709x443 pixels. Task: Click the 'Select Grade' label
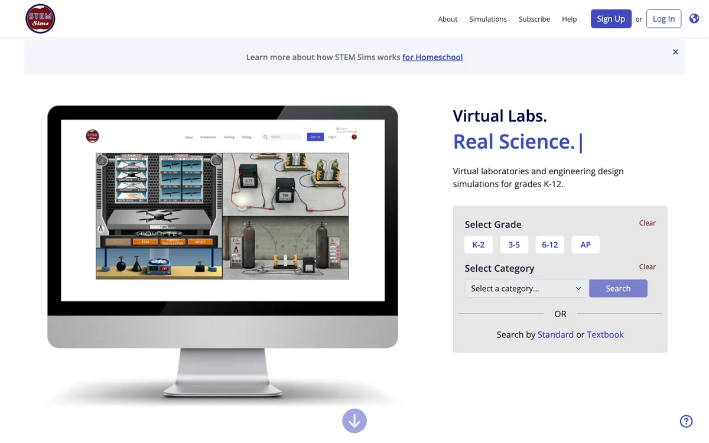(493, 224)
